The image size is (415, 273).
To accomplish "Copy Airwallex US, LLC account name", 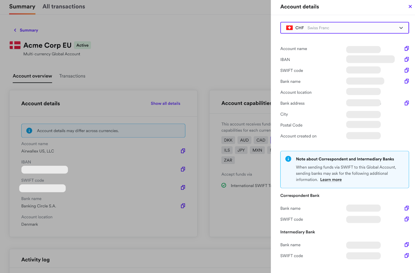I will [183, 151].
